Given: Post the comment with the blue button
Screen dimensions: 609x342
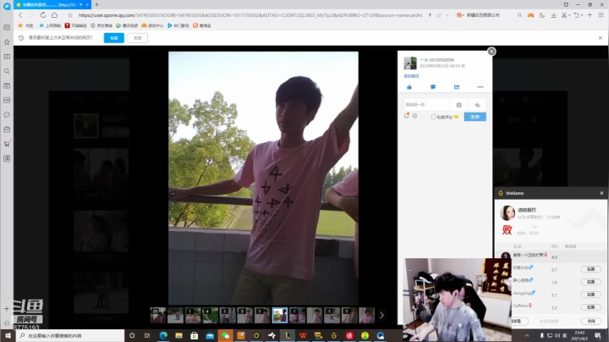Looking at the screenshot, I should pos(475,117).
